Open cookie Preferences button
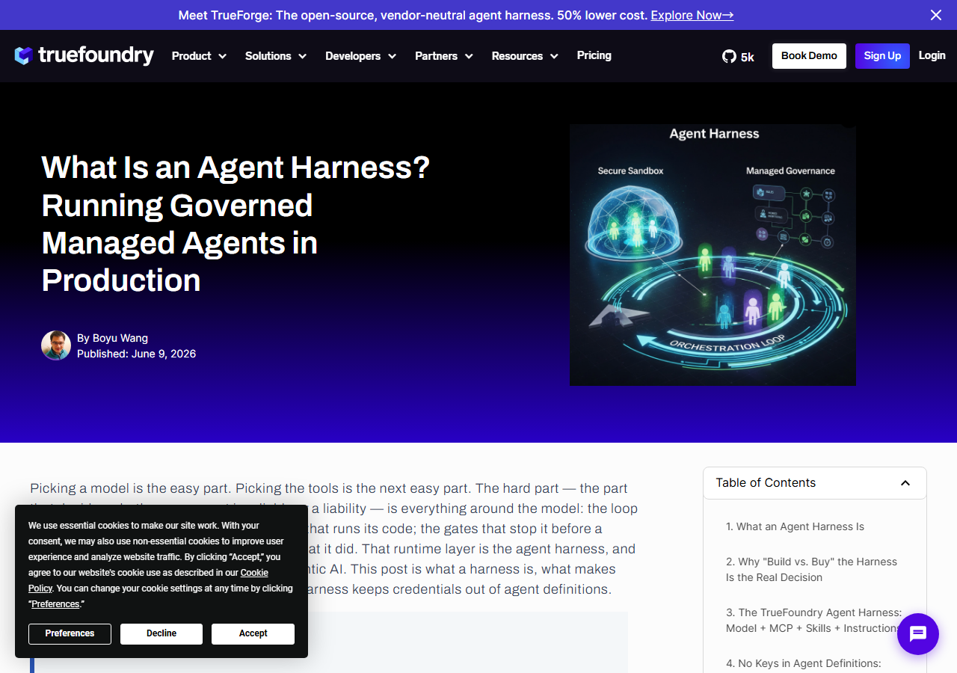The height and width of the screenshot is (673, 957). (x=70, y=633)
